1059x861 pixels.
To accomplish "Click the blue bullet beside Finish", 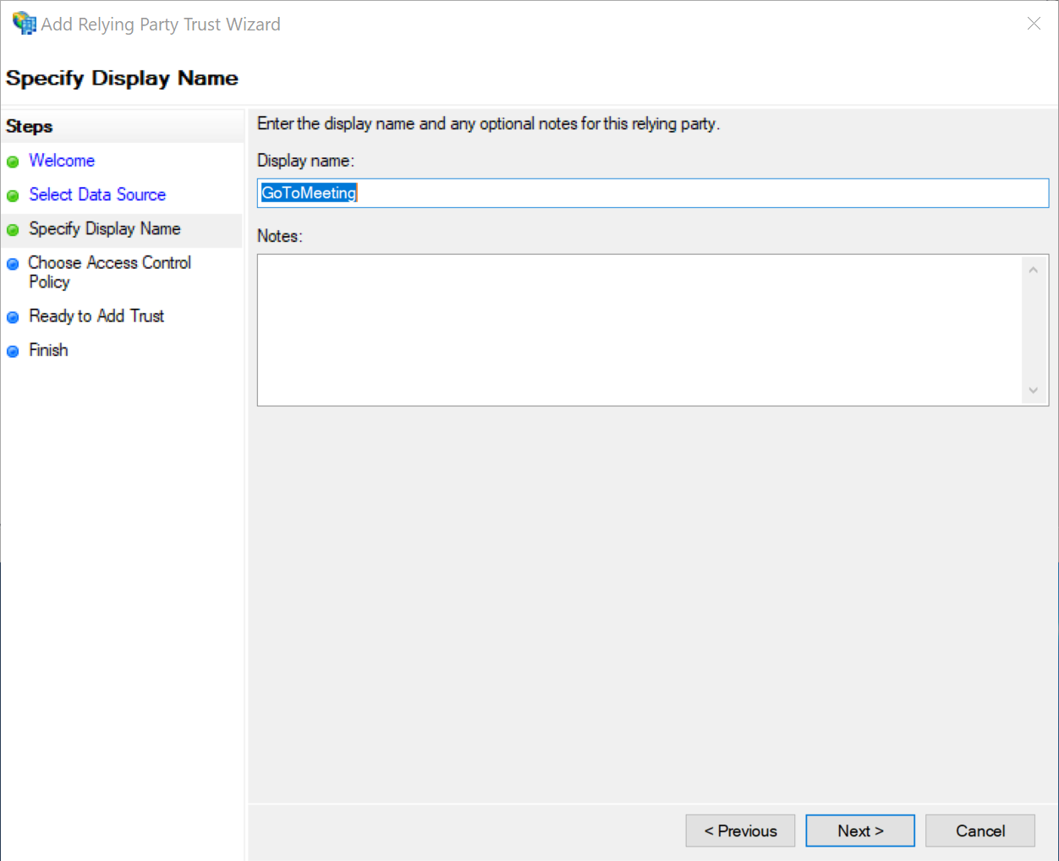I will [13, 352].
